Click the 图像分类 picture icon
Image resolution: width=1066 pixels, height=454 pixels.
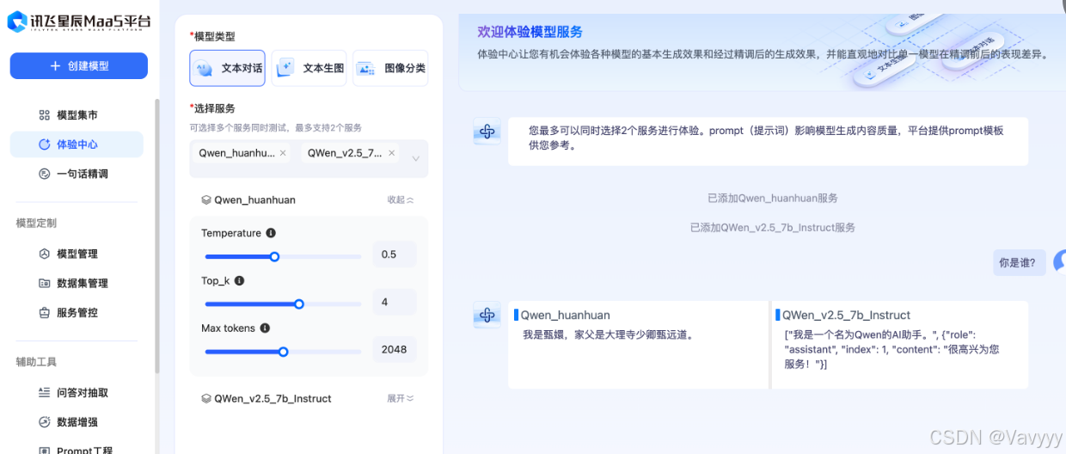(366, 69)
